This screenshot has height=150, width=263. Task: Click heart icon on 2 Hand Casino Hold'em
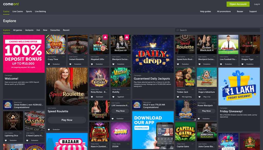[27, 141]
